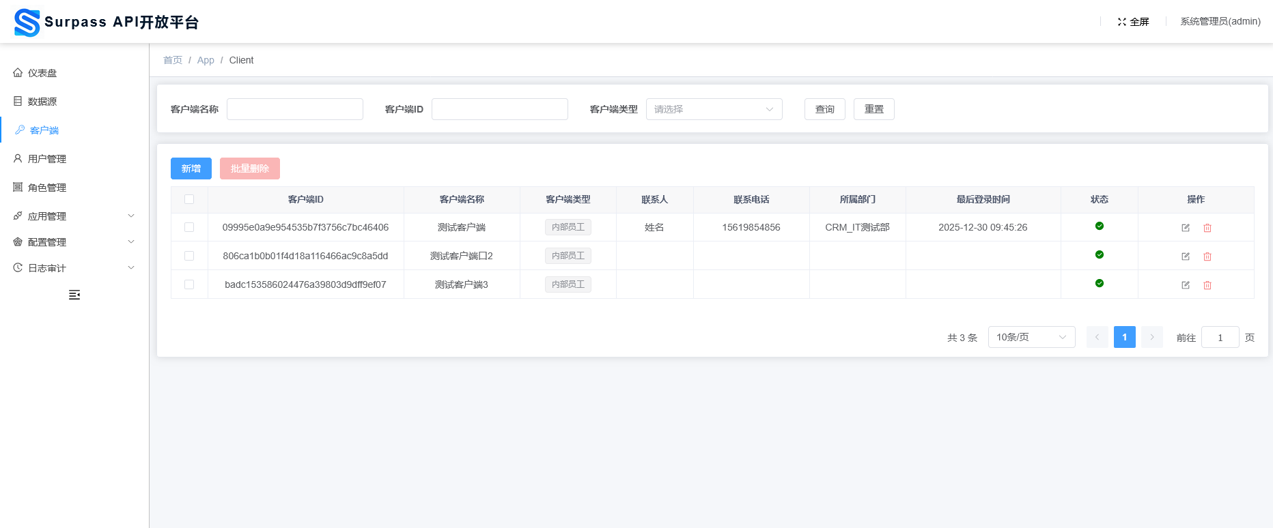This screenshot has height=528, width=1273.
Task: Open 角色管理 in the sidebar
Action: point(74,188)
